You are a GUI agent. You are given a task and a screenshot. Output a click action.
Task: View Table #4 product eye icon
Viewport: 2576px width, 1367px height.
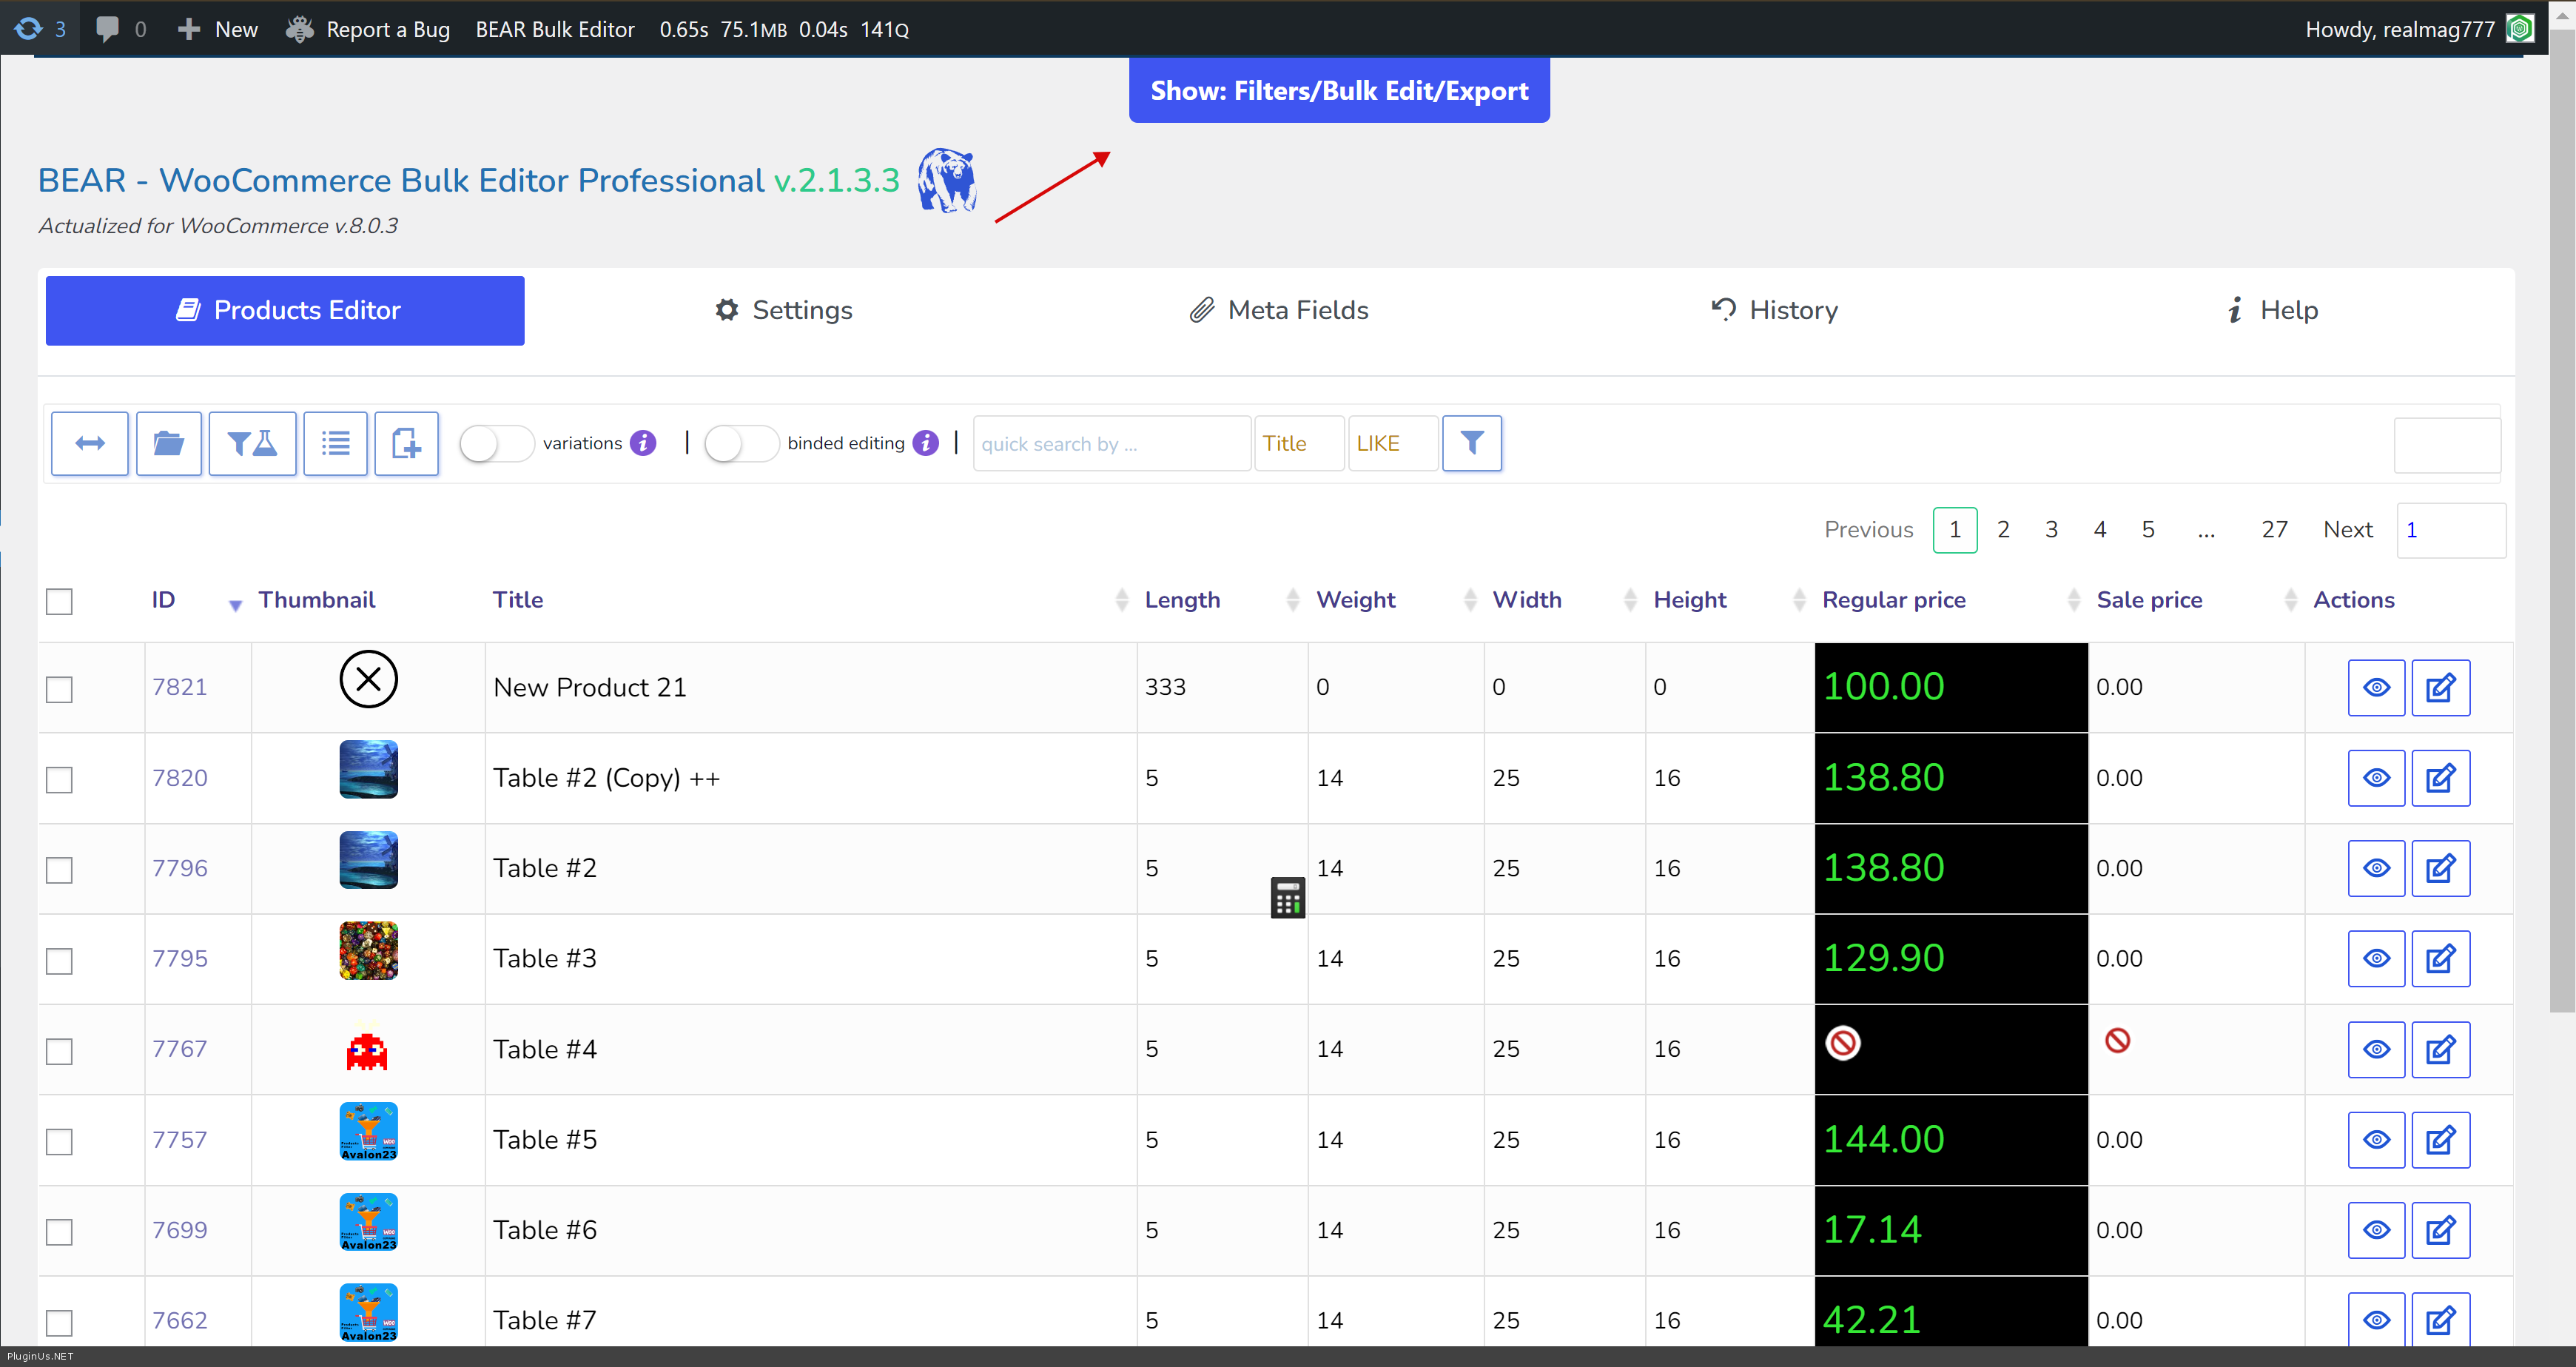click(x=2376, y=1050)
